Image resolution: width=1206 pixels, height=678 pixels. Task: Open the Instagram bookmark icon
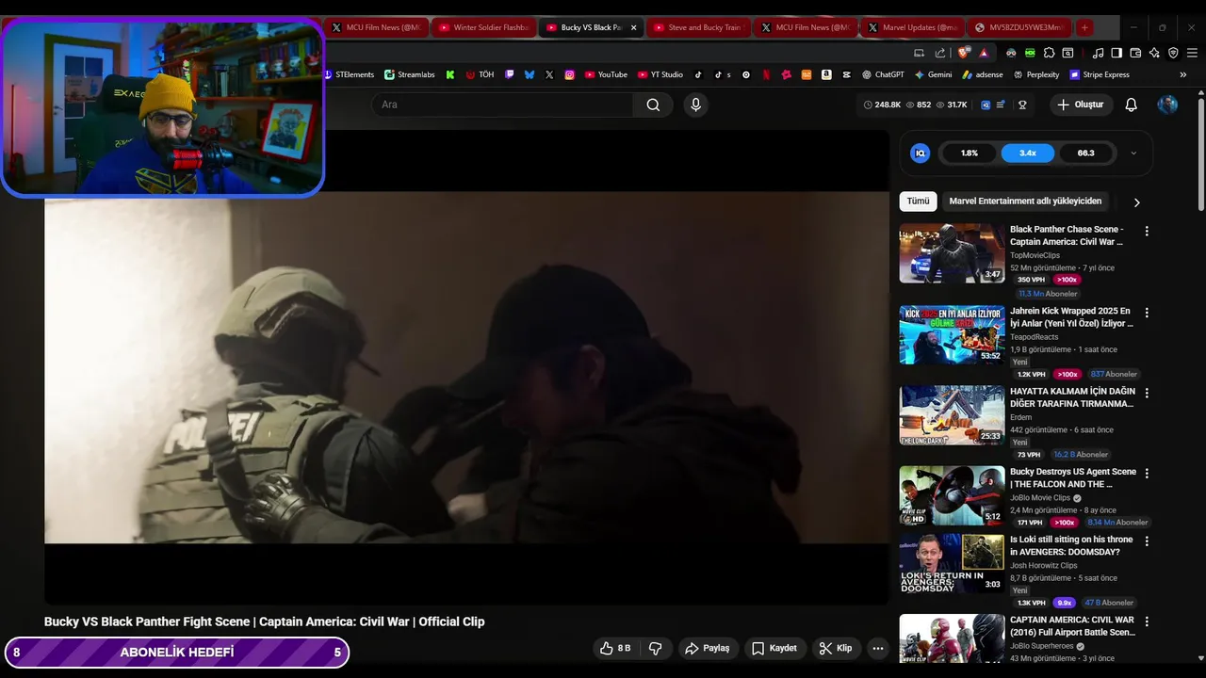[x=569, y=74]
